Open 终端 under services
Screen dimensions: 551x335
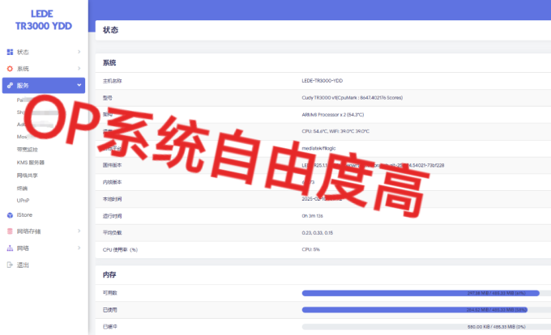(x=22, y=189)
